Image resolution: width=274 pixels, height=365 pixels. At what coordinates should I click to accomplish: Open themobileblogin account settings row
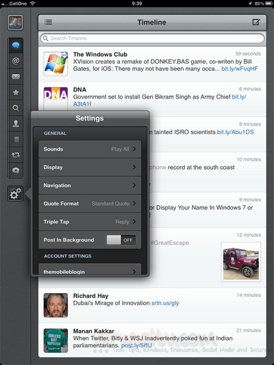coord(90,269)
